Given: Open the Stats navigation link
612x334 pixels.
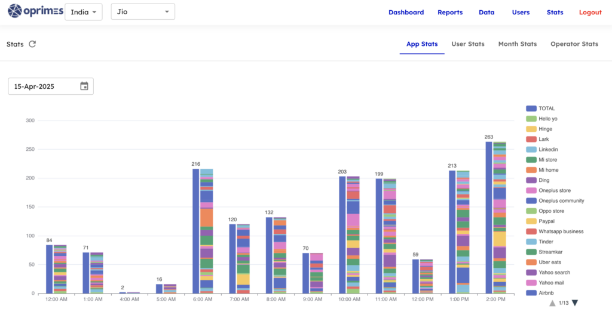Looking at the screenshot, I should coord(555,12).
